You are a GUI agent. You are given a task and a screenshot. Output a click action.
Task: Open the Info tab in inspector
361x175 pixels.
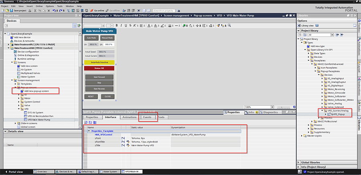tap(252, 112)
